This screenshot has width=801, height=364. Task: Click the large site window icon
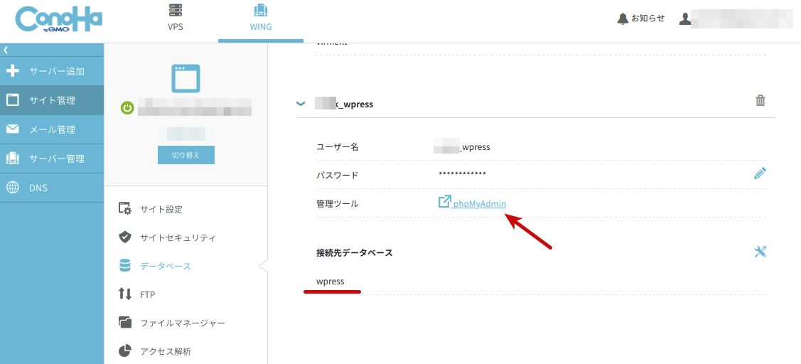186,78
